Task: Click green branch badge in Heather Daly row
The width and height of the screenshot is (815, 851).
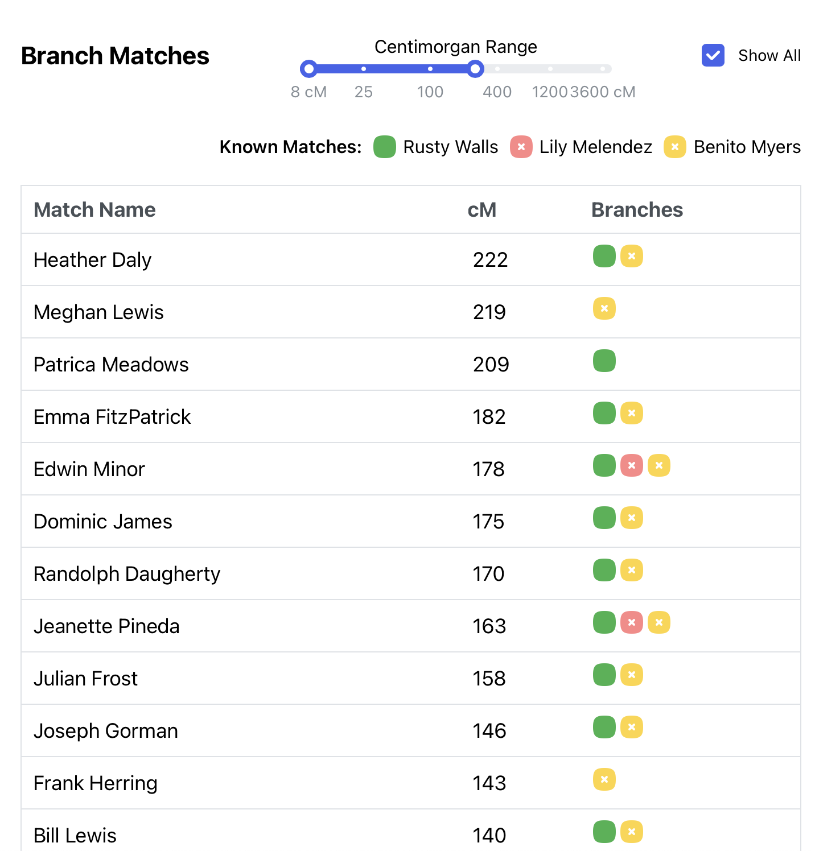Action: (604, 256)
